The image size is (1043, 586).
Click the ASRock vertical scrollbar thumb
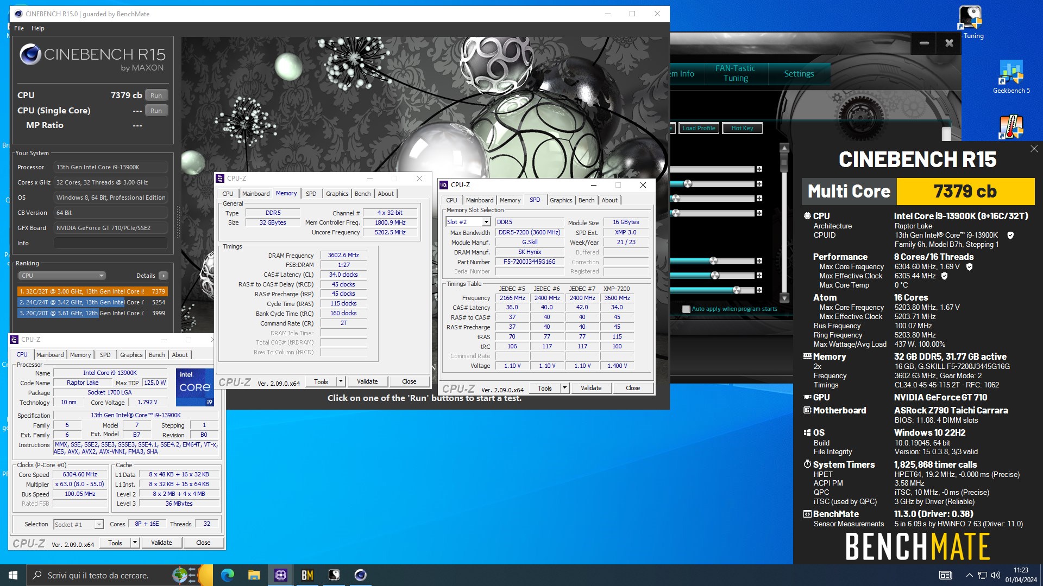pos(784,162)
